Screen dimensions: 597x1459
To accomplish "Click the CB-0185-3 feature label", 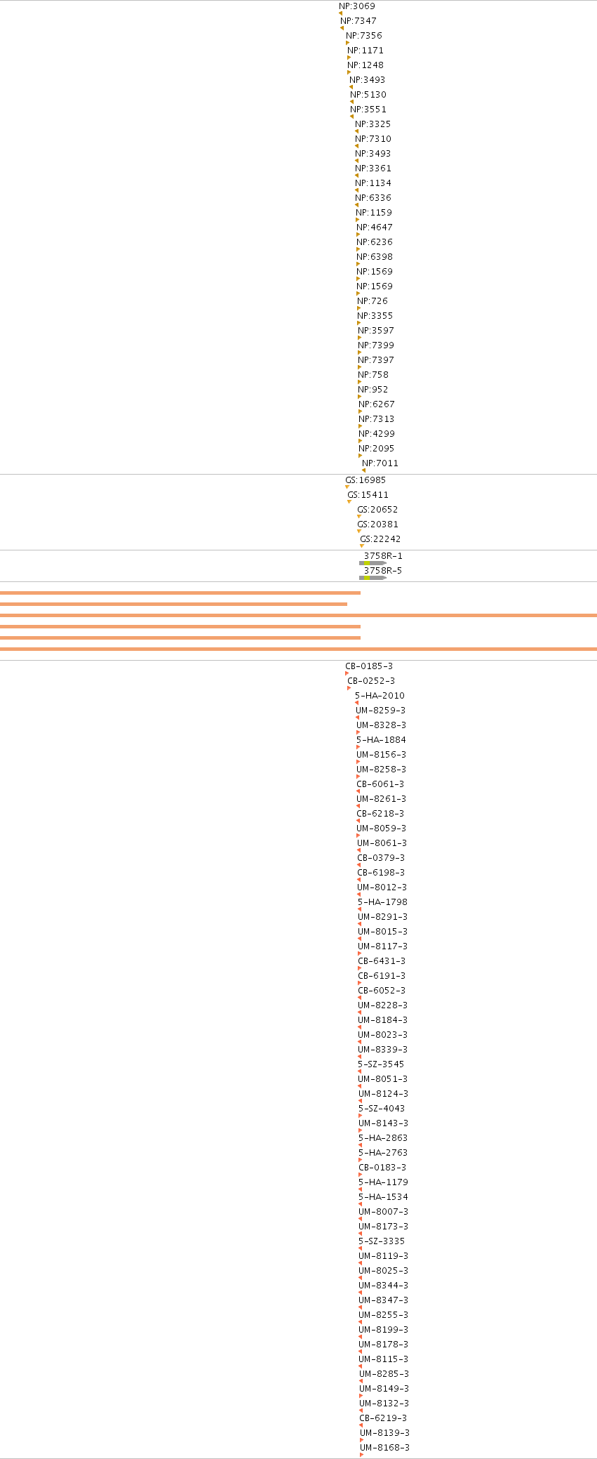I will coord(369,666).
